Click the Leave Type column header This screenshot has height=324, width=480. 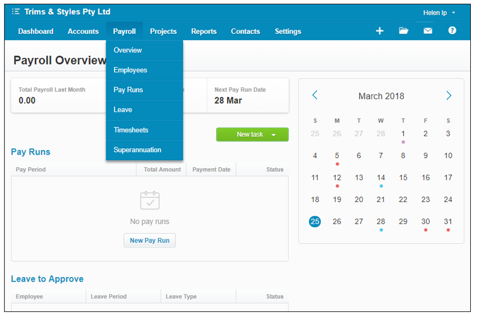(181, 297)
